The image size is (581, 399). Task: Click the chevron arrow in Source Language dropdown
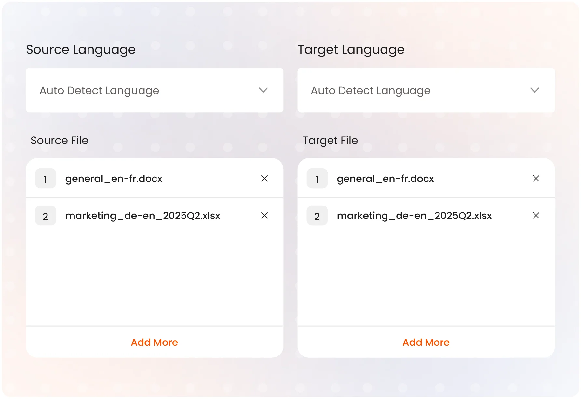click(x=263, y=90)
